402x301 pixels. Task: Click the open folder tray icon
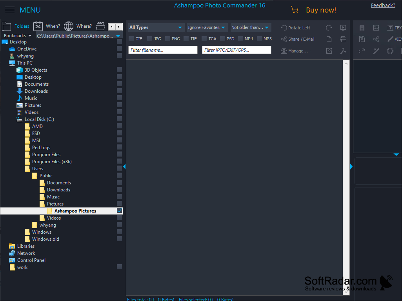point(100,26)
